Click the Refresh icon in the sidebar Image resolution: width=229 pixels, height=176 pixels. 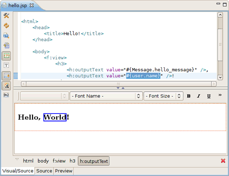[6, 25]
